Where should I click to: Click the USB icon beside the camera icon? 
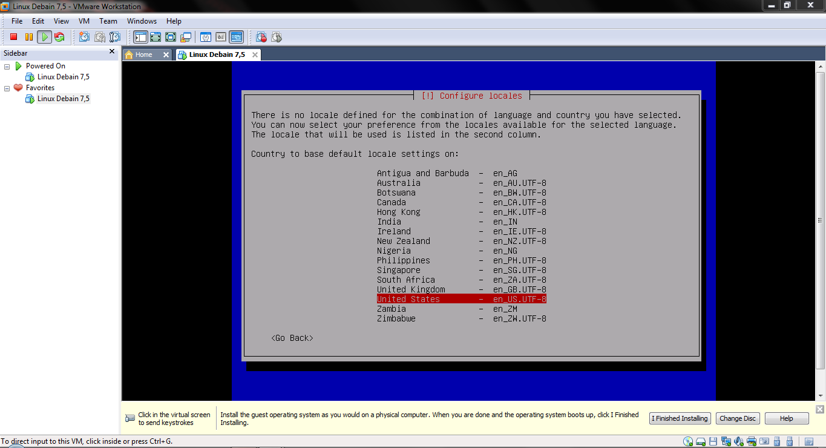point(778,441)
